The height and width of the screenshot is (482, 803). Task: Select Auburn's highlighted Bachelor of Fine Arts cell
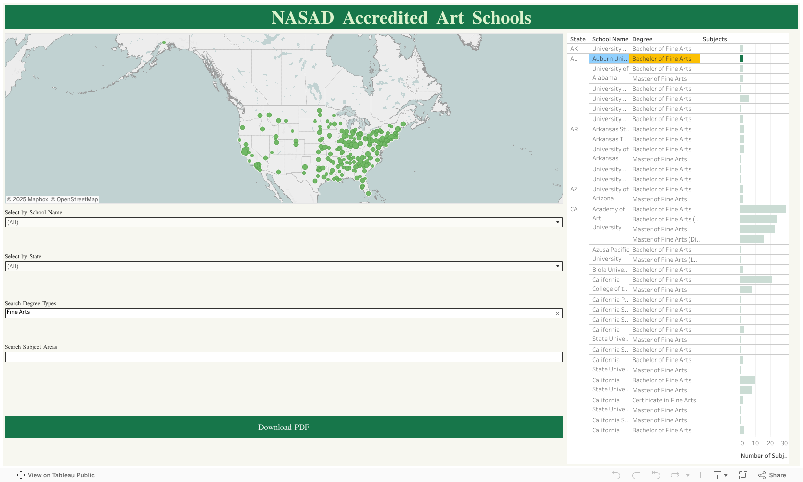coord(664,59)
